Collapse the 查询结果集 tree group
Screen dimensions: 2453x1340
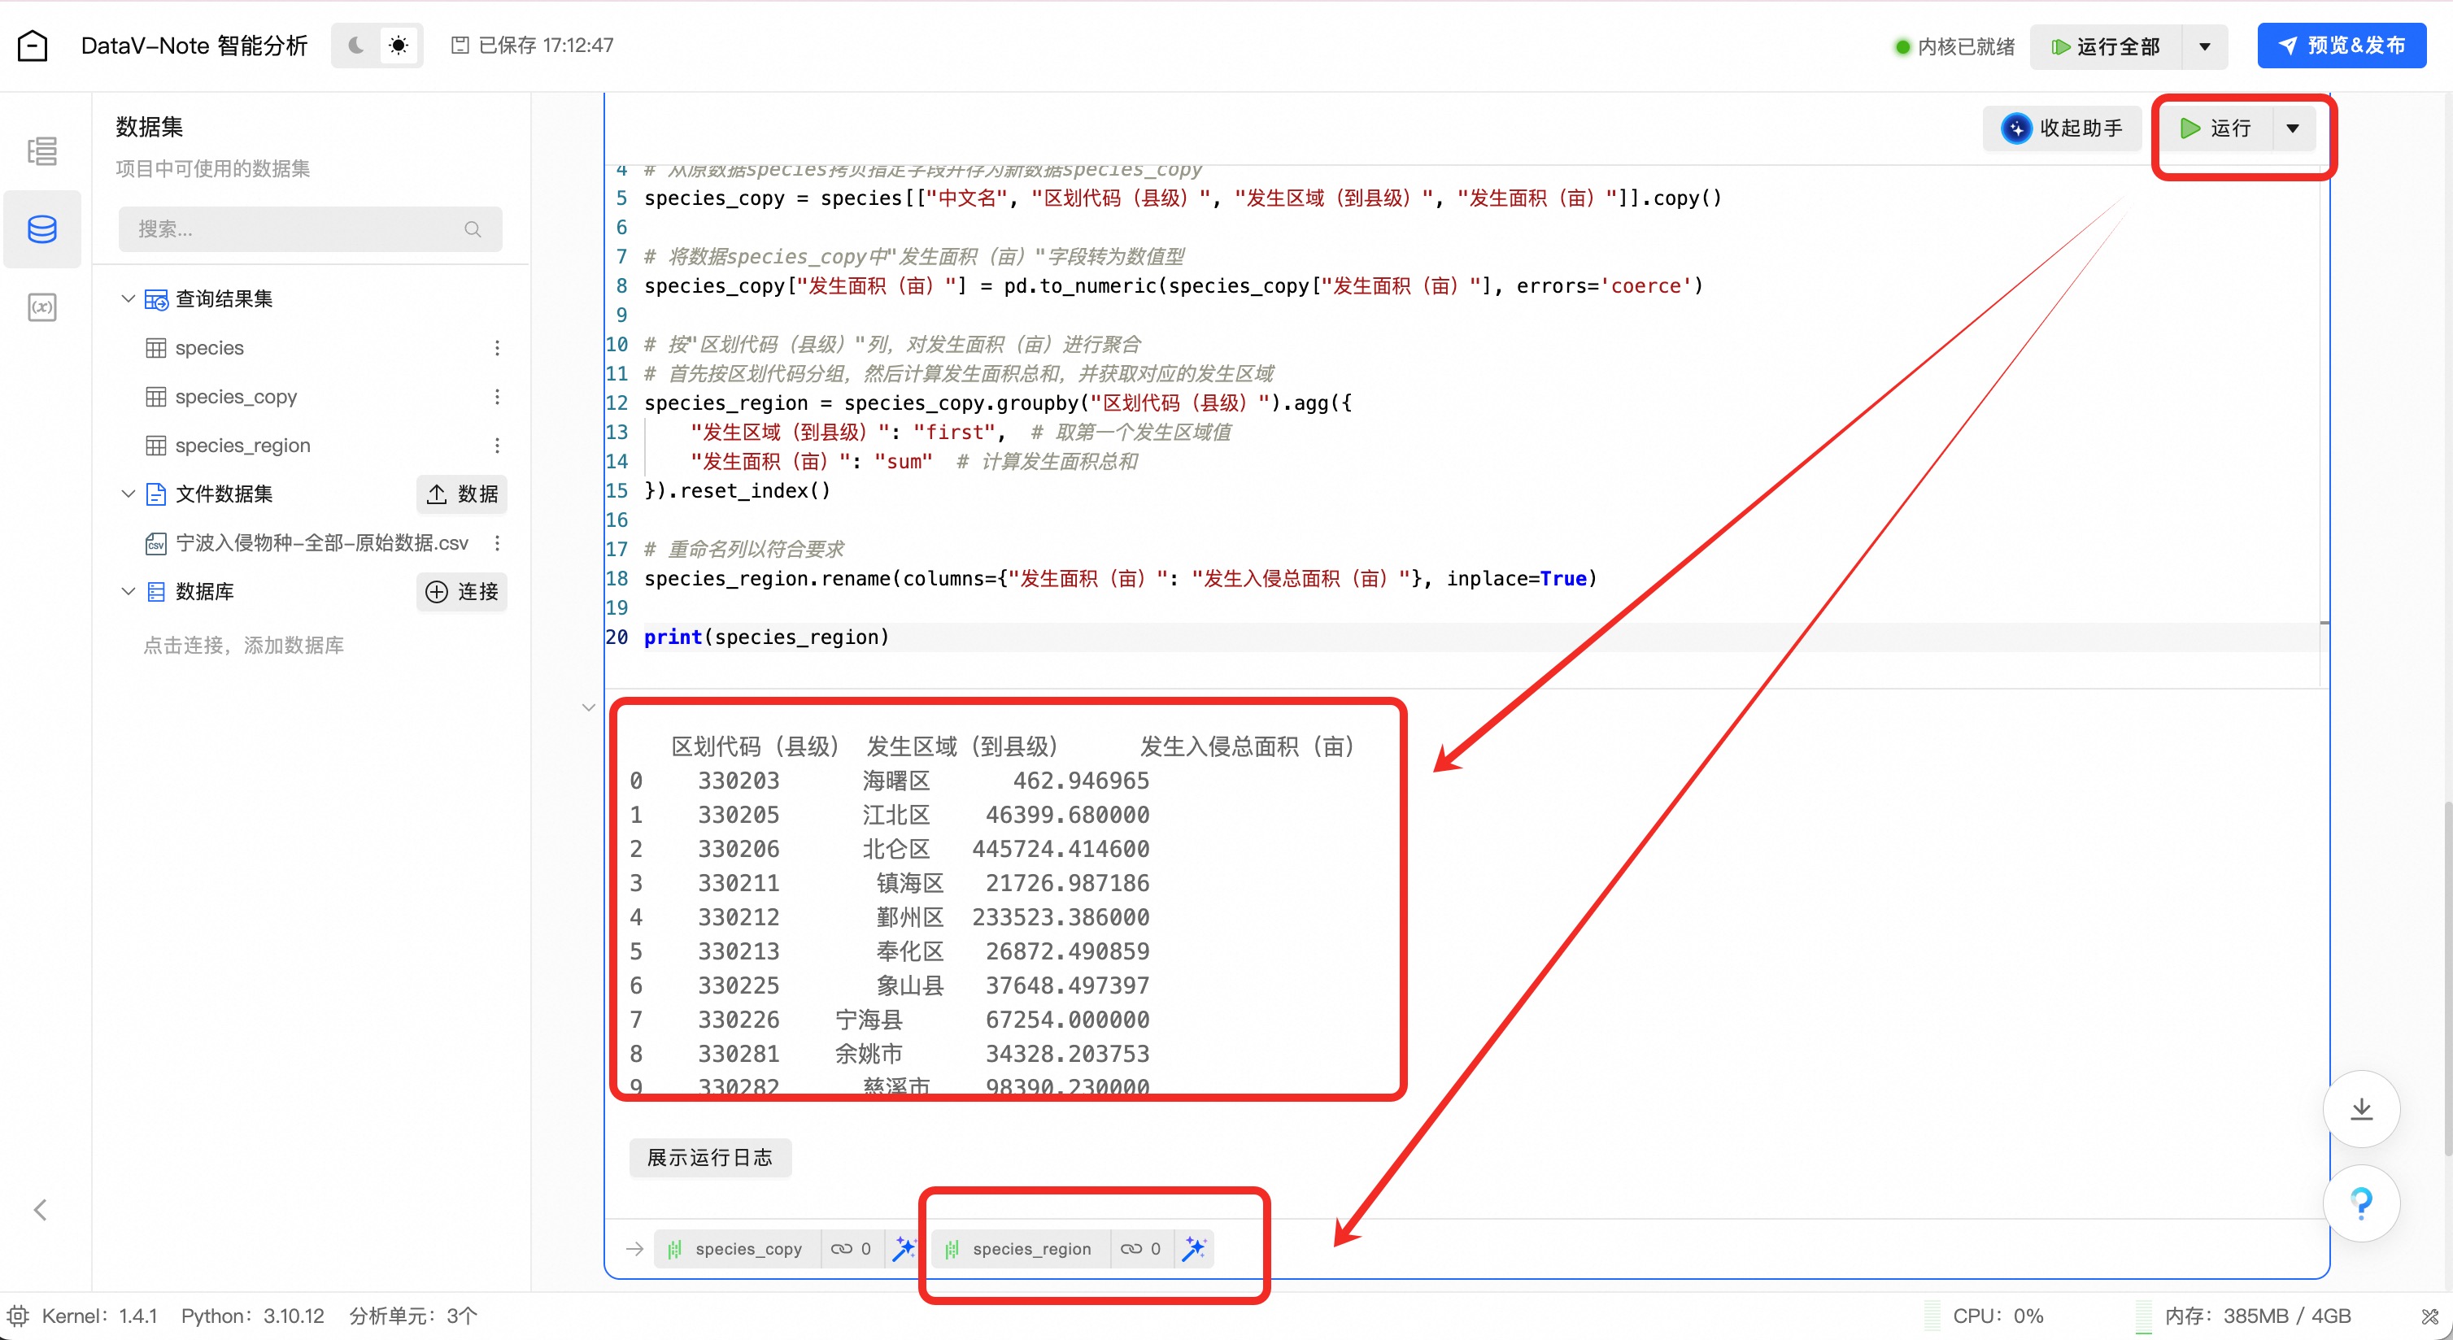(x=128, y=299)
